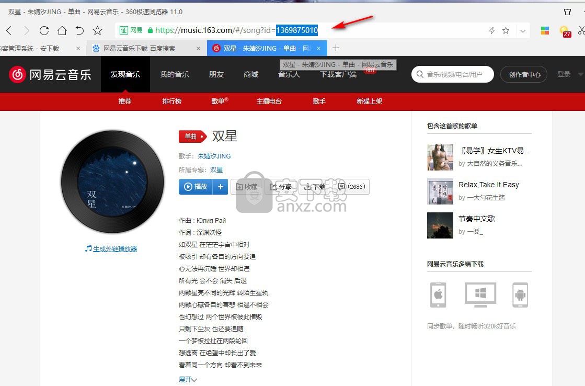The height and width of the screenshot is (386, 585).
Task: Close the 网易云音乐下载_百度搜索 tab
Action: 198,48
